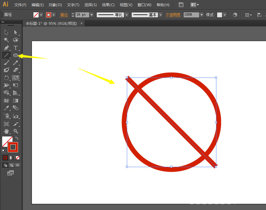Swap fill and stroke colors
Screen dimensions: 266x210
pos(17,138)
